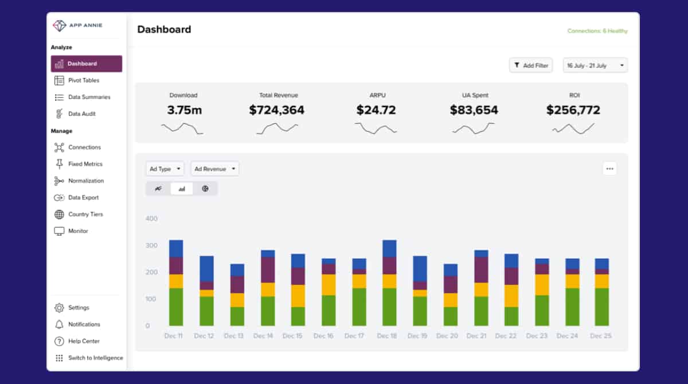Select the Data Audit icon
The width and height of the screenshot is (688, 384).
tap(59, 114)
